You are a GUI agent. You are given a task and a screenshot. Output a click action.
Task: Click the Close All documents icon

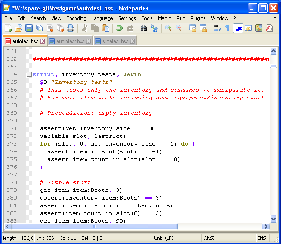(60, 29)
